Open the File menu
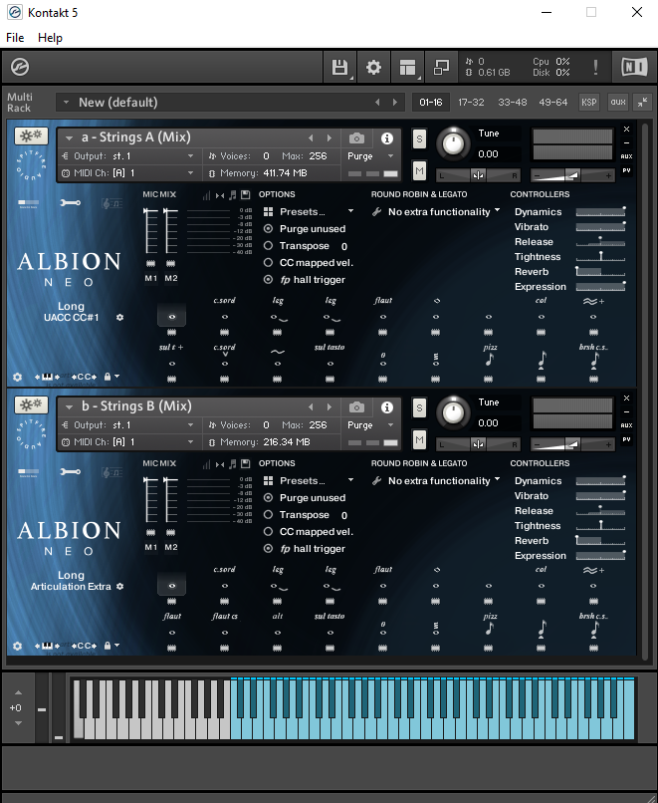Image resolution: width=658 pixels, height=803 pixels. click(15, 38)
